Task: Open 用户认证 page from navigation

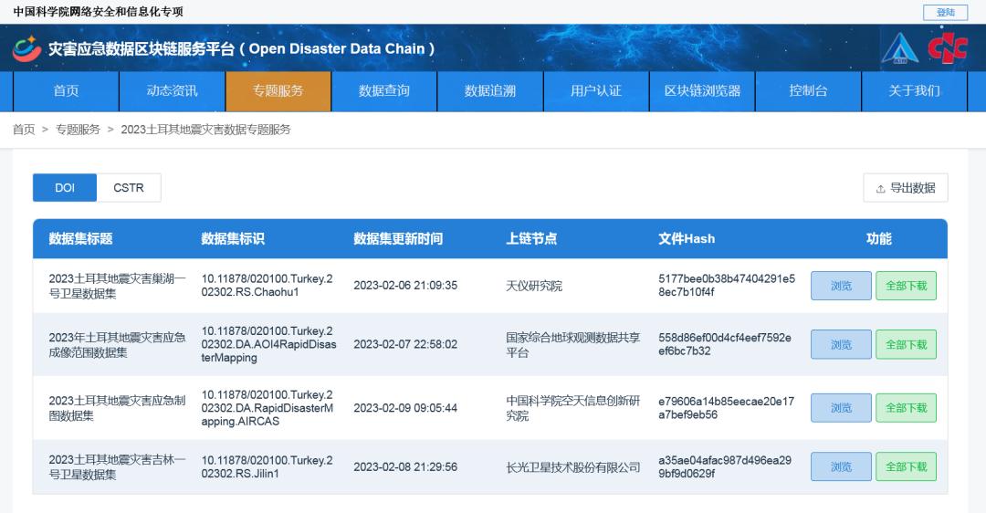Action: 596,91
